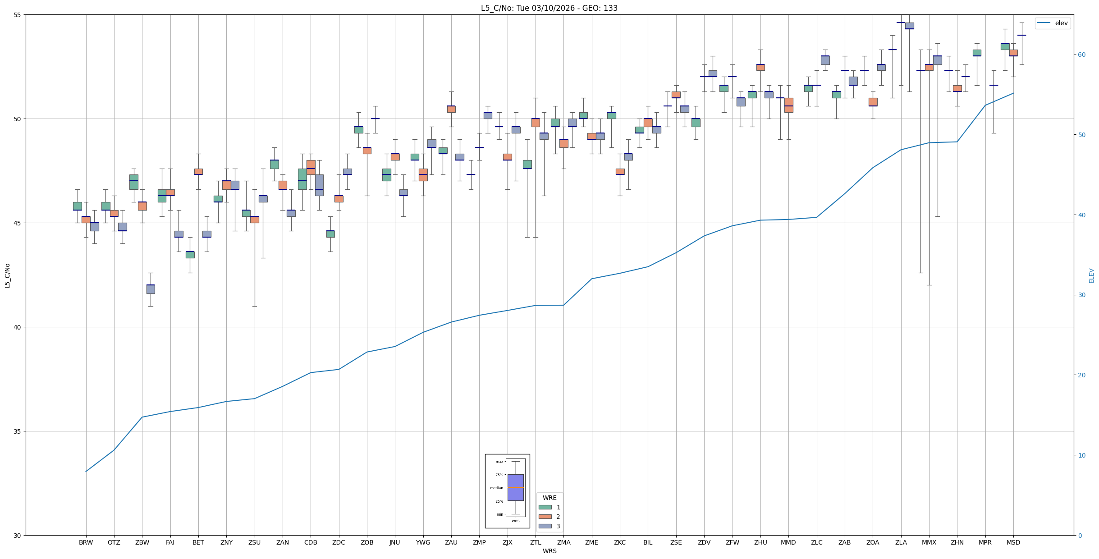Click the BRW station tick label
Image resolution: width=1099 pixels, height=559 pixels.
point(86,542)
